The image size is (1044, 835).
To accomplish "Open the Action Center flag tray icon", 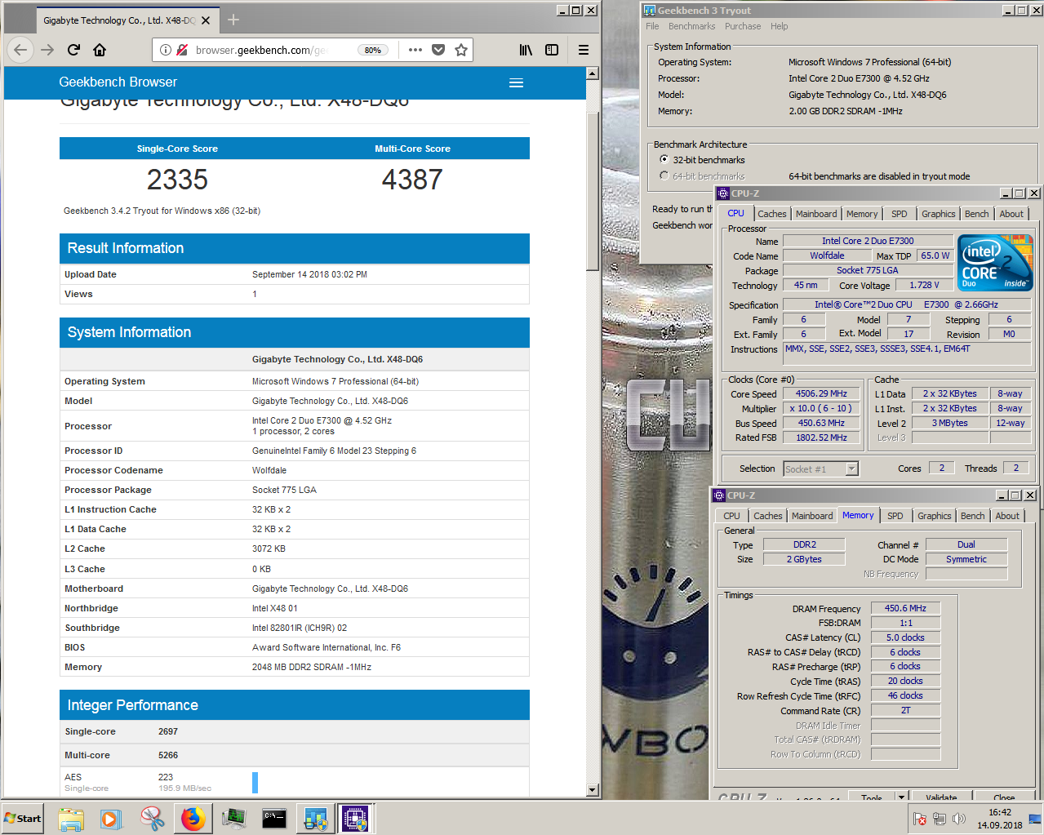I will click(x=920, y=819).
